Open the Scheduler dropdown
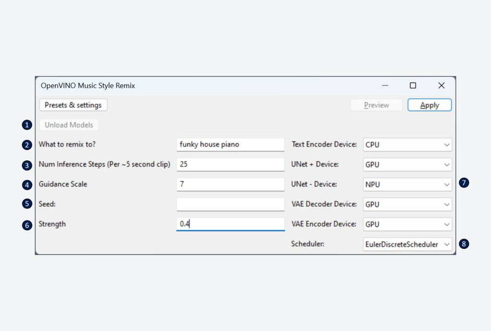 pyautogui.click(x=408, y=244)
